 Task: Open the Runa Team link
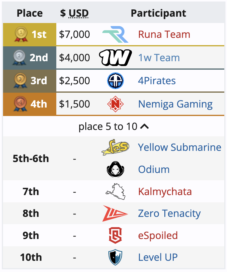tap(164, 34)
